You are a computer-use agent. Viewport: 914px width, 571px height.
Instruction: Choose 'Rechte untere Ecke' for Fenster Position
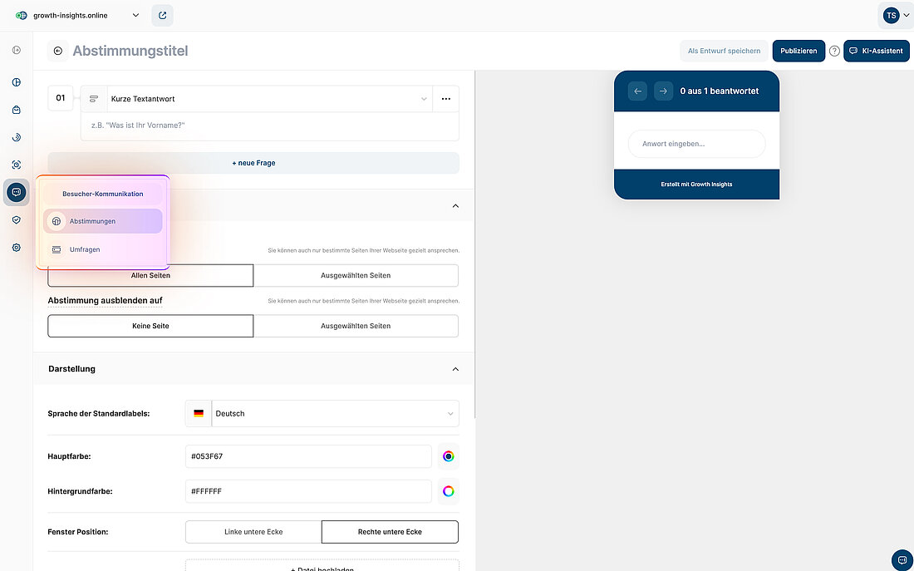coord(389,531)
